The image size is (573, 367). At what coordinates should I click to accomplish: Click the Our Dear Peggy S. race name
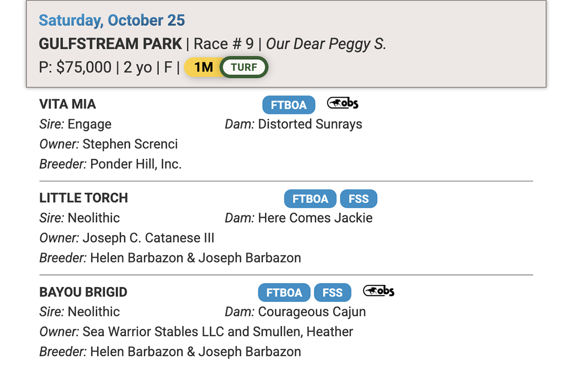pyautogui.click(x=326, y=44)
